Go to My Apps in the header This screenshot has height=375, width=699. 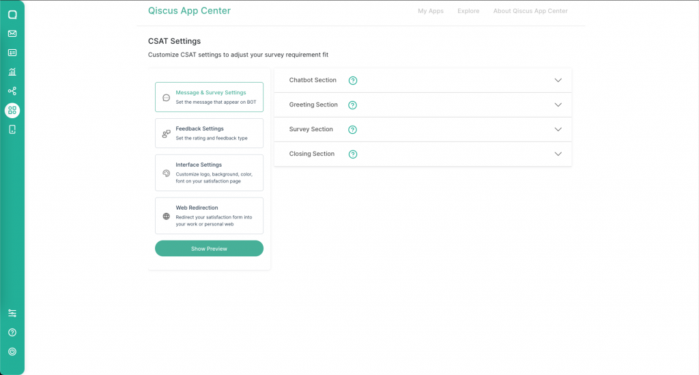(x=431, y=11)
